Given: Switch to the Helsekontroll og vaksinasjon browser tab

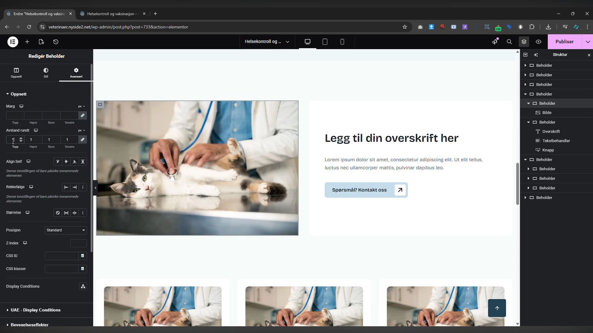Looking at the screenshot, I should (113, 14).
